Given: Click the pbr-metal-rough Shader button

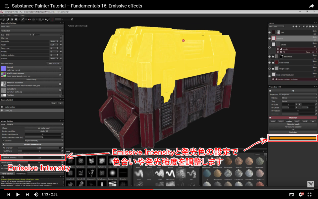Looking at the screenshot, I should (44, 128).
